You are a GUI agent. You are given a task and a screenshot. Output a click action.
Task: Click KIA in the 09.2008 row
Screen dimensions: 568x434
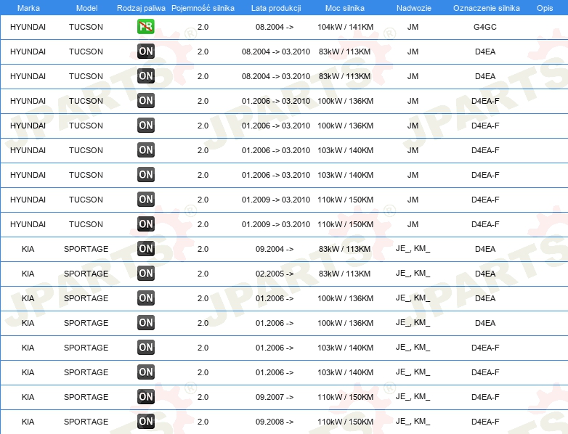tap(28, 422)
